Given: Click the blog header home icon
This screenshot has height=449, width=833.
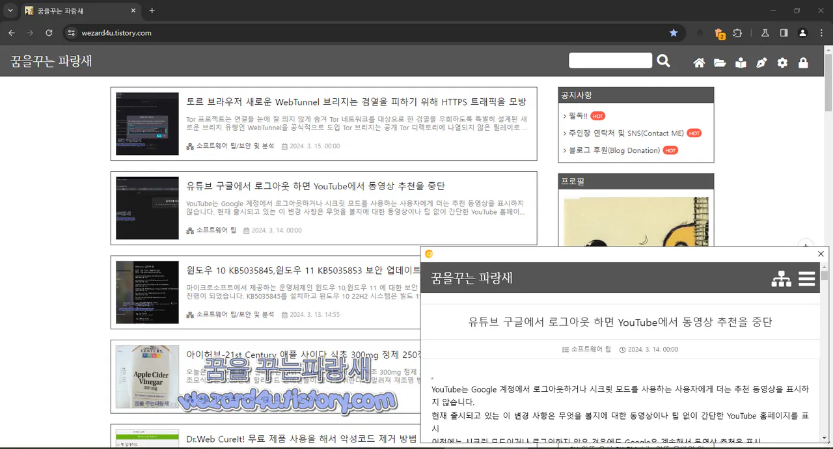Looking at the screenshot, I should coord(699,63).
